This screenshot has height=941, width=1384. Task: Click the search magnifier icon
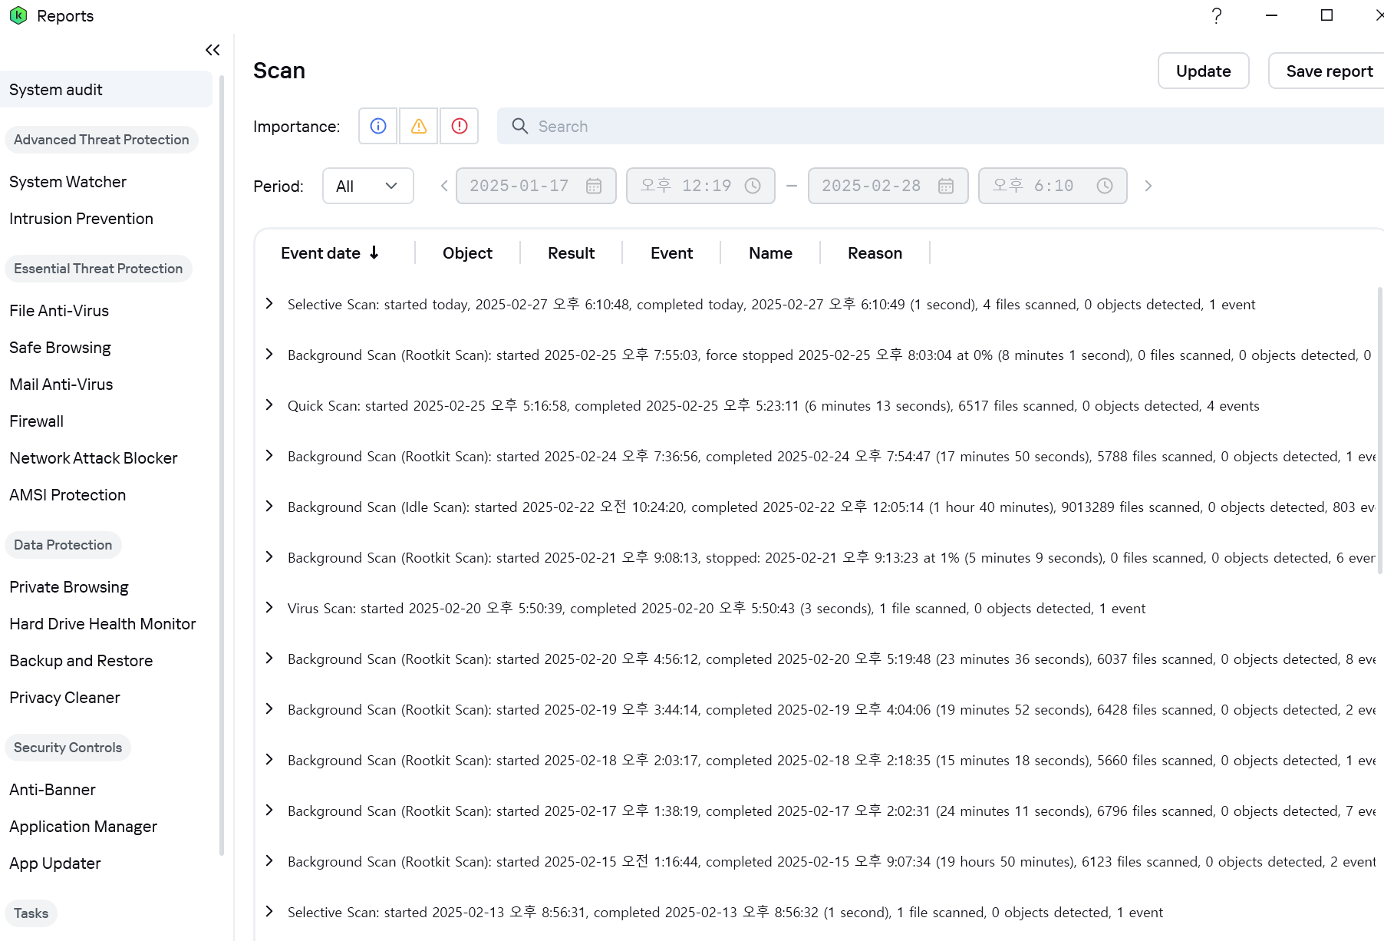(x=520, y=126)
